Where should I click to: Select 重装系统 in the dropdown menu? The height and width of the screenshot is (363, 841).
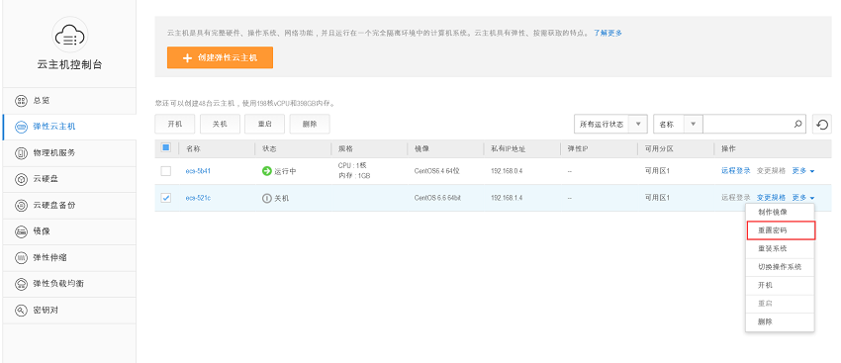click(780, 249)
